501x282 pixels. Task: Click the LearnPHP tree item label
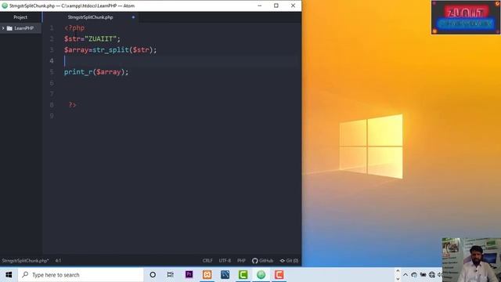pyautogui.click(x=24, y=28)
